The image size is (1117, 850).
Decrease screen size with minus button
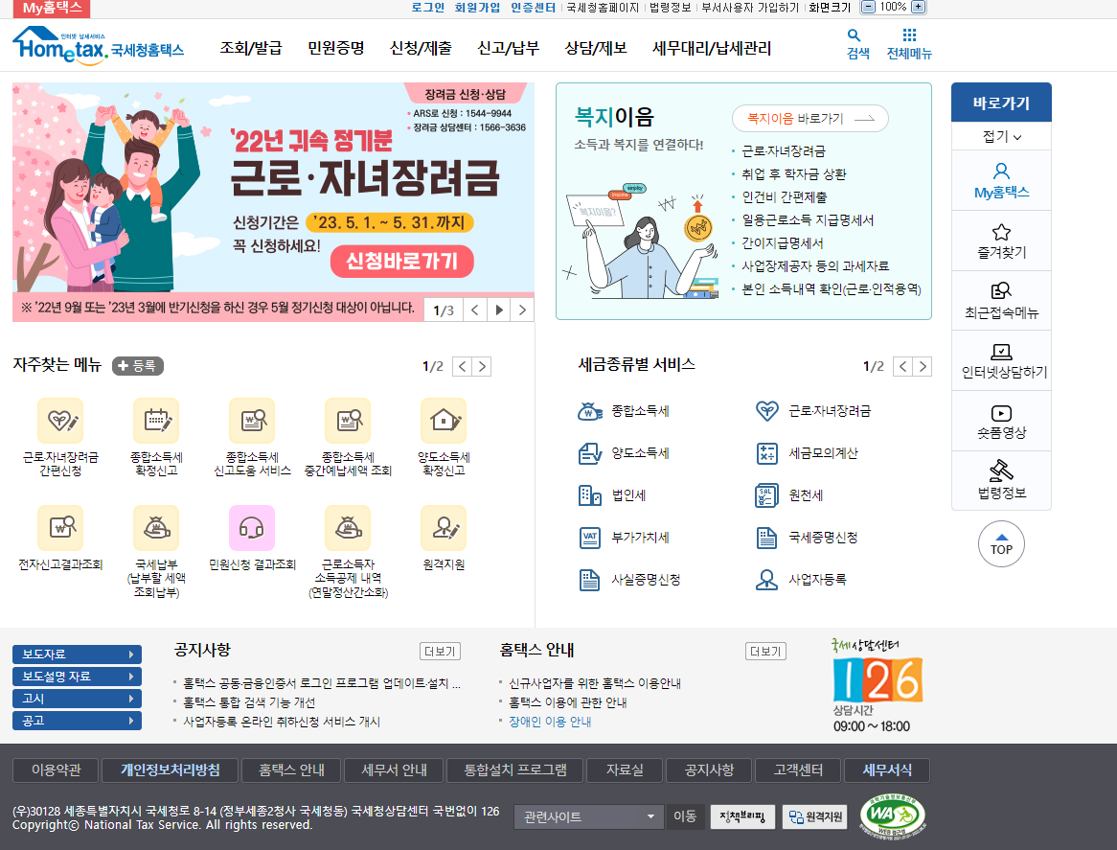coord(868,7)
